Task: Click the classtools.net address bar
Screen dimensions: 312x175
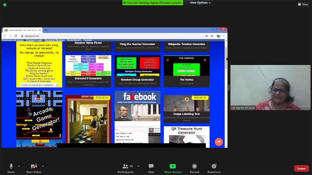Action: [x=113, y=36]
